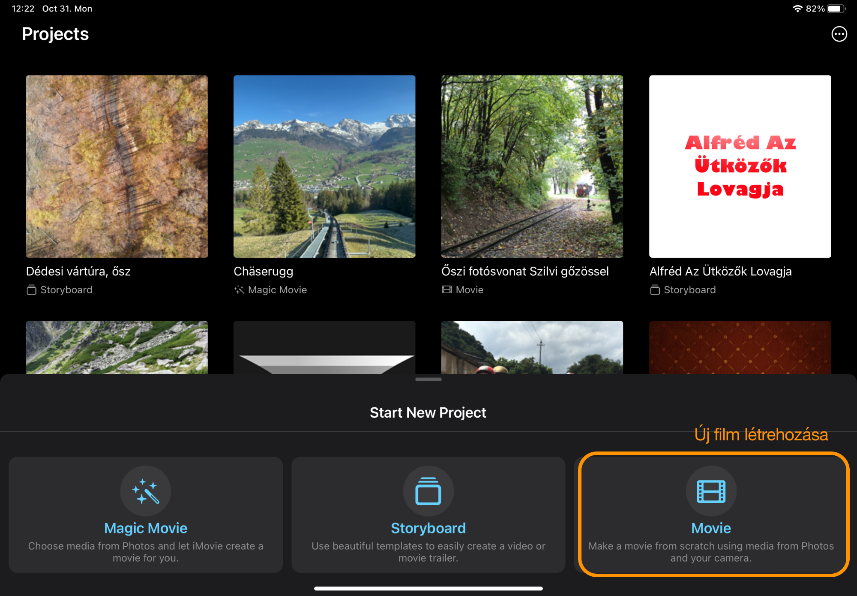This screenshot has height=596, width=857.
Task: Click the Magic Movie description text
Action: pyautogui.click(x=146, y=552)
